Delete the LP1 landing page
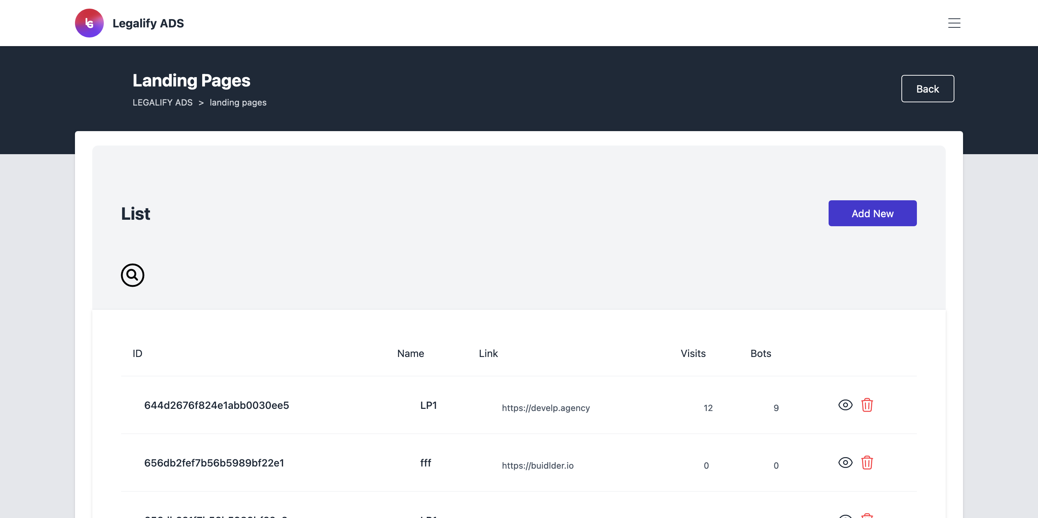This screenshot has width=1038, height=518. [867, 405]
